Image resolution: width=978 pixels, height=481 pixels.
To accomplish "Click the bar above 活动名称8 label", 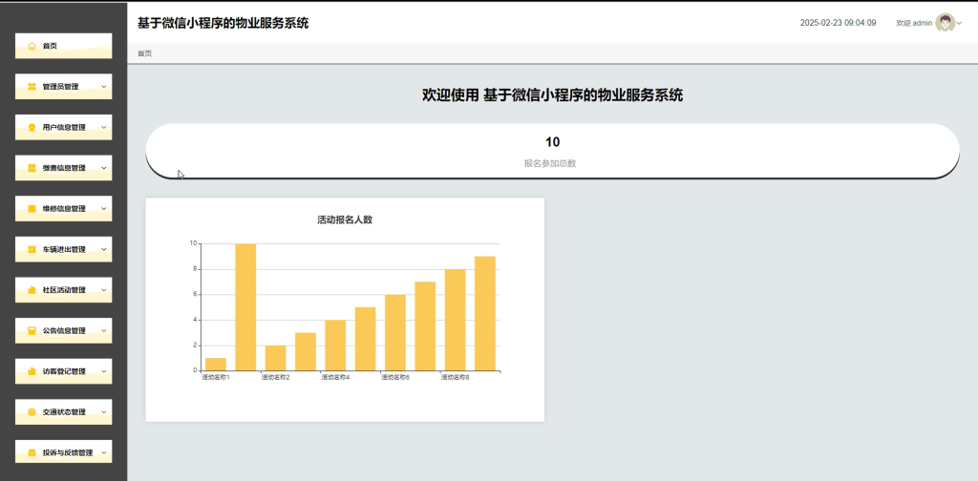I will [455, 320].
